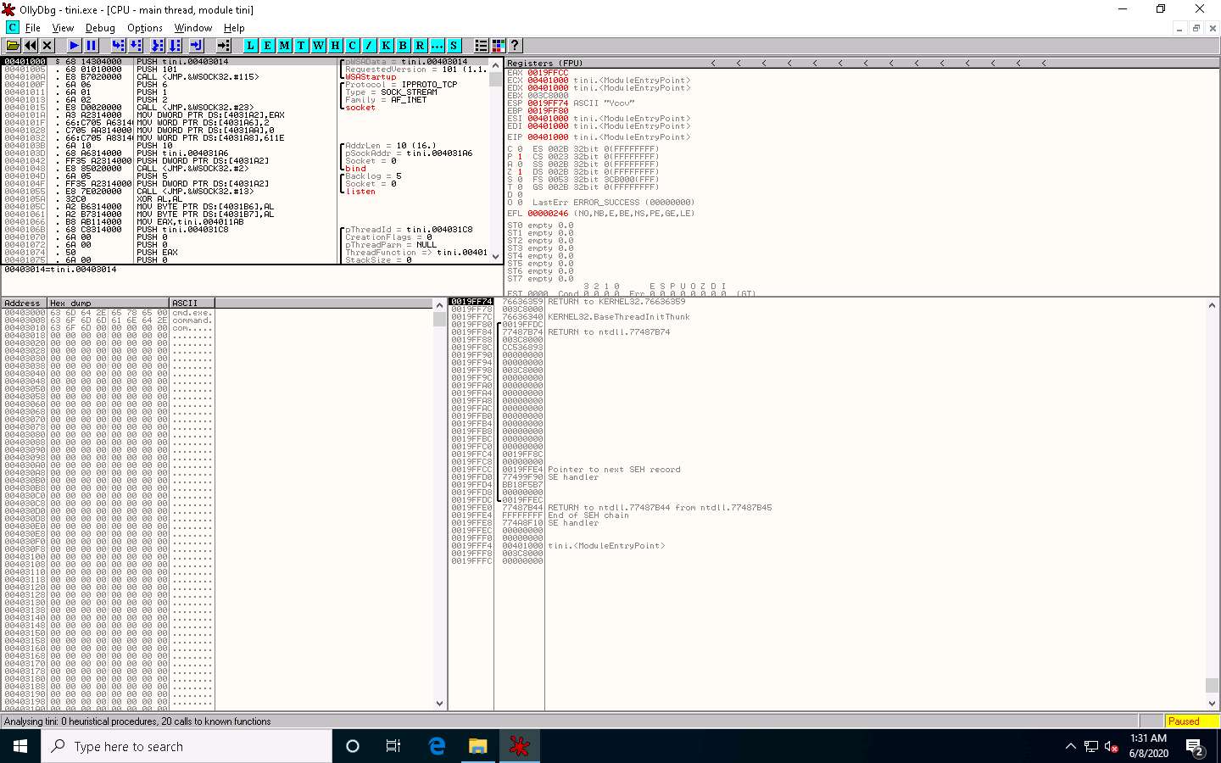The height and width of the screenshot is (763, 1221).
Task: Pause execution with the pause icon
Action: click(x=92, y=46)
